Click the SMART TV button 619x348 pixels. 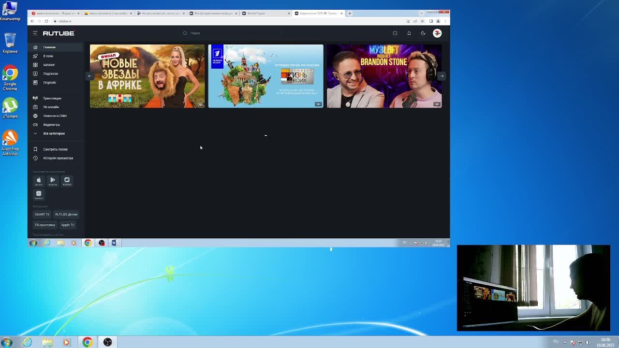pyautogui.click(x=42, y=214)
